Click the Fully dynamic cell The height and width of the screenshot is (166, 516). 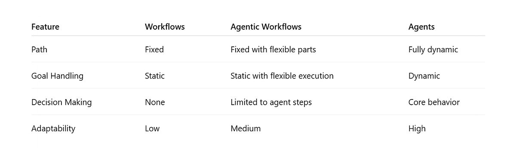(x=433, y=50)
